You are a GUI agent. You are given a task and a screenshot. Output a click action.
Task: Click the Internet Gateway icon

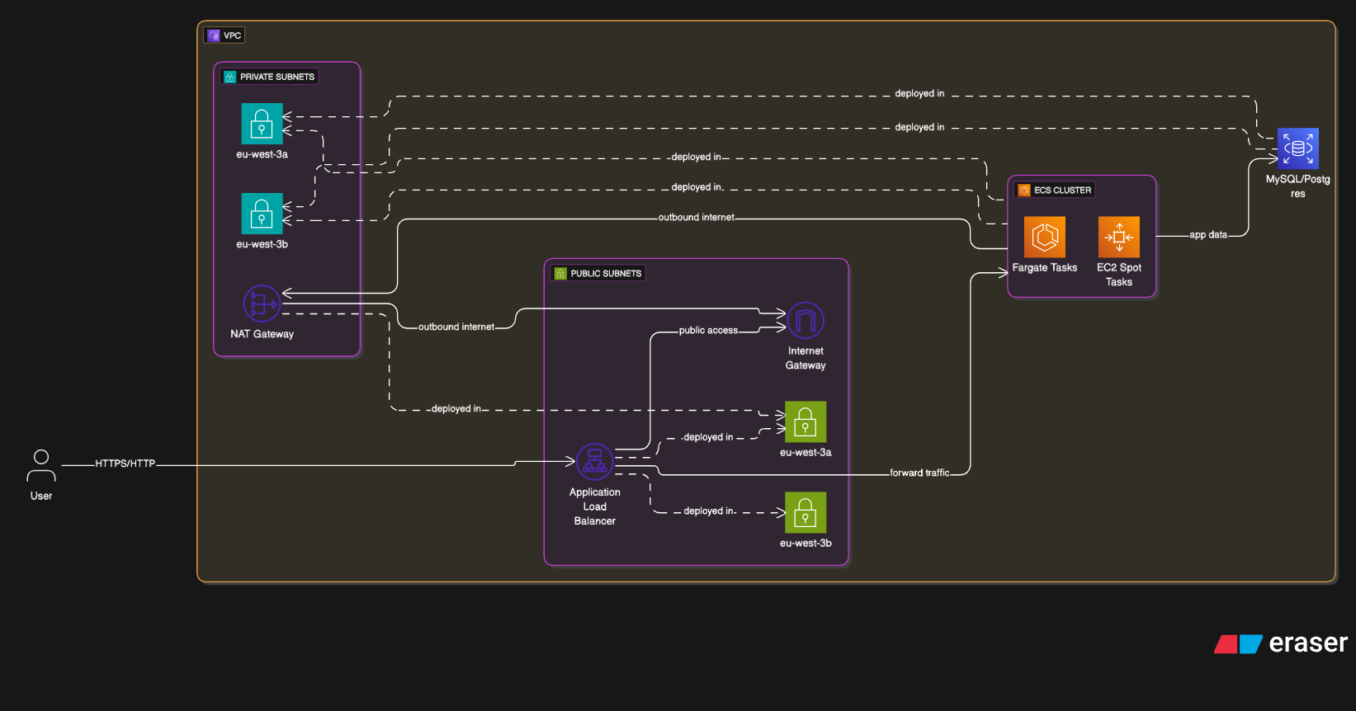(806, 320)
